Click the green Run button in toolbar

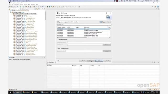tap(20, 7)
